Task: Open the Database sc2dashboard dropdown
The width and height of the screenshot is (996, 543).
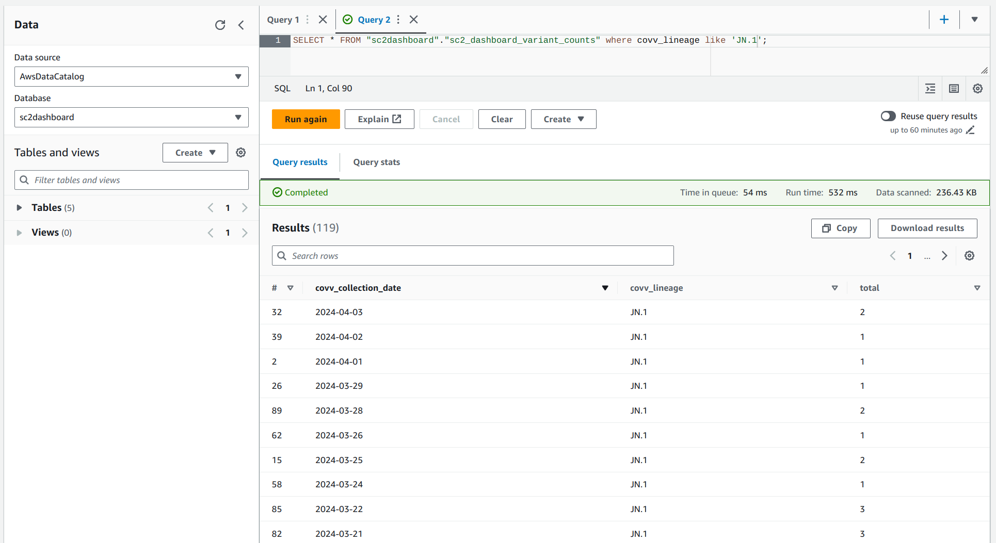Action: (131, 117)
